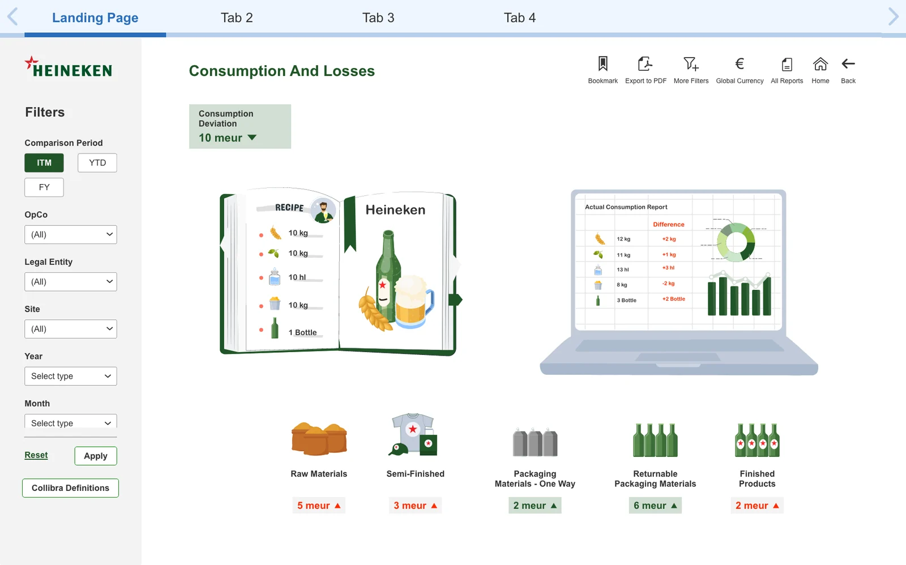
Task: Select YTD comparison period
Action: (x=97, y=163)
